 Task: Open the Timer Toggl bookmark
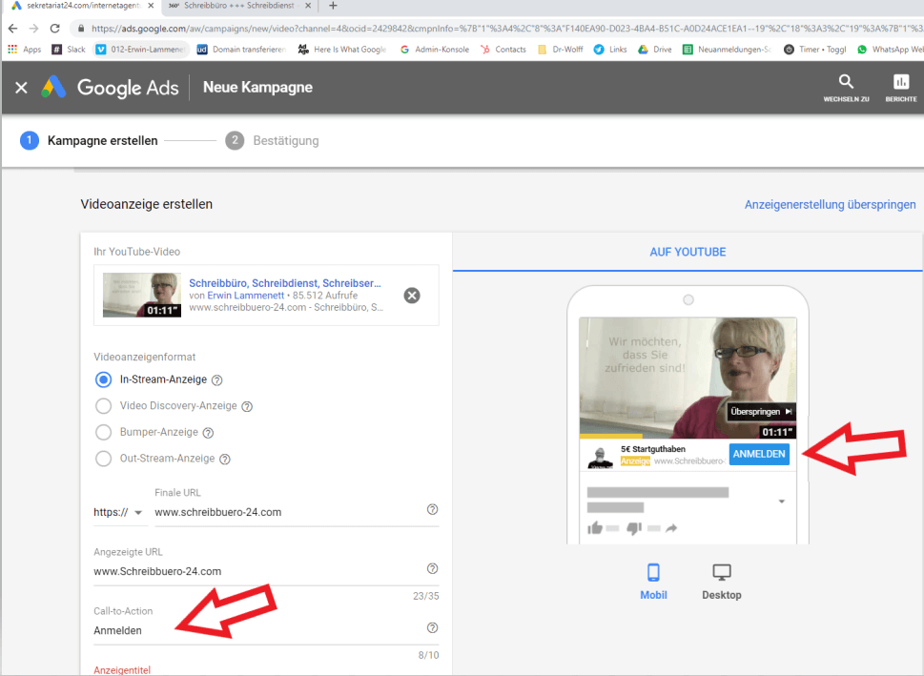click(815, 50)
